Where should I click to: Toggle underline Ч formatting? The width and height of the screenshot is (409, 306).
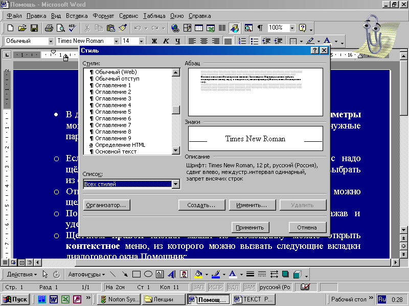point(177,41)
